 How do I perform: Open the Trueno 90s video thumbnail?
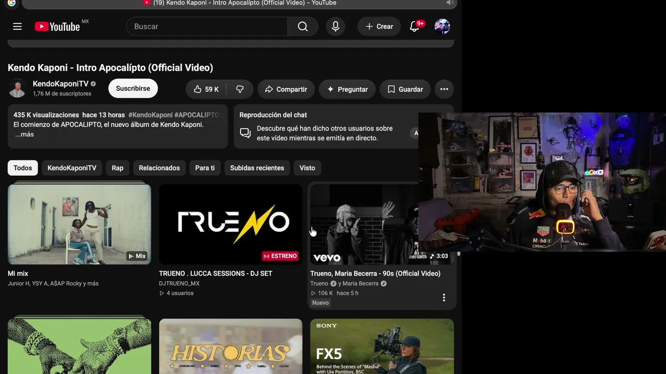[364, 224]
